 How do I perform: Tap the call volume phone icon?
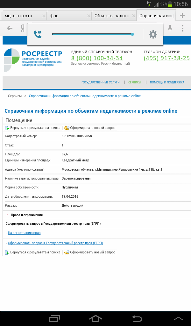pos(38,34)
